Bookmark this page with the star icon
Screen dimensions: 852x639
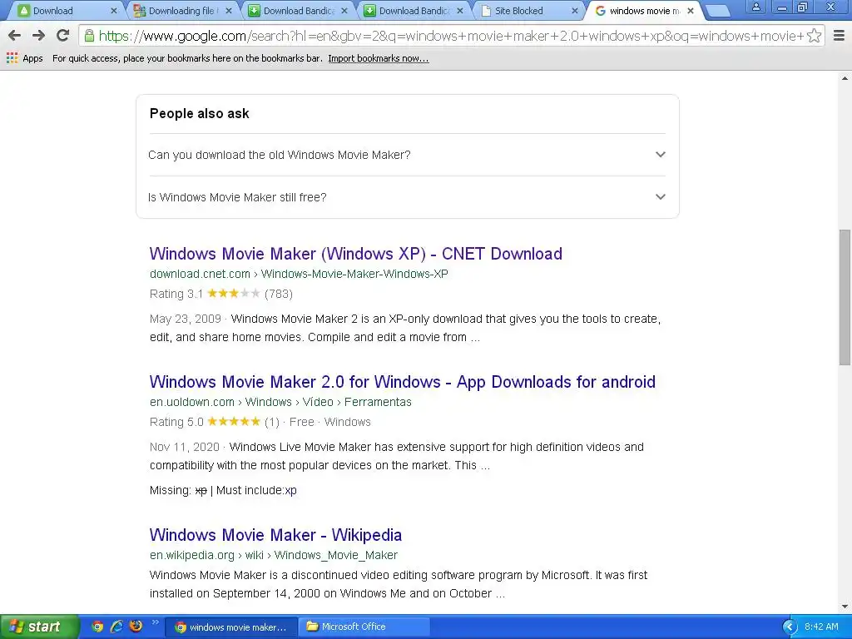click(814, 36)
